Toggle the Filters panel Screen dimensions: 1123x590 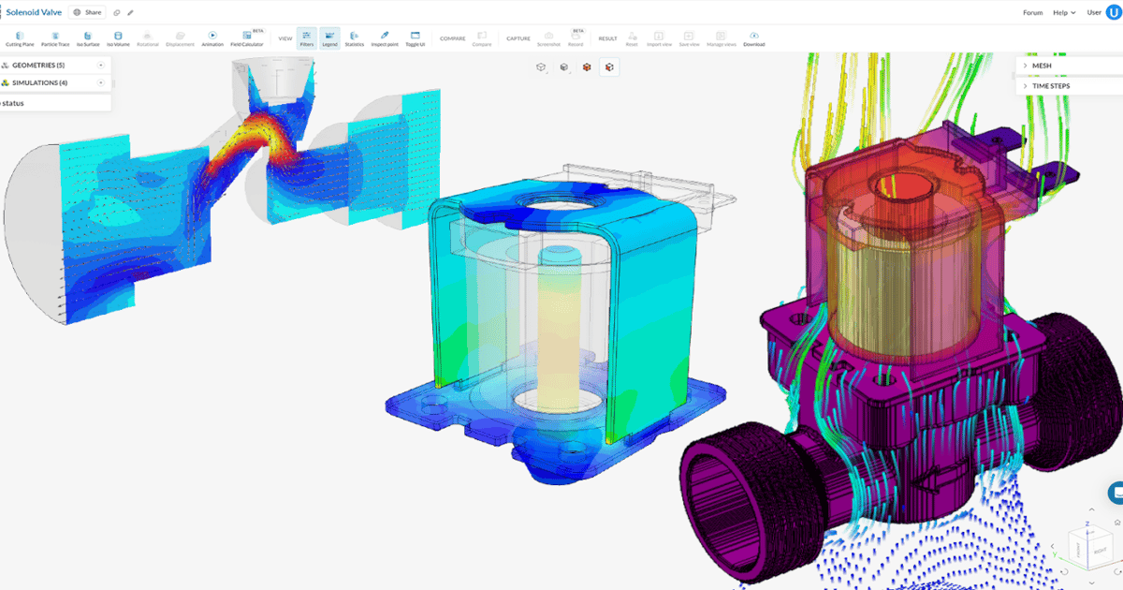307,38
